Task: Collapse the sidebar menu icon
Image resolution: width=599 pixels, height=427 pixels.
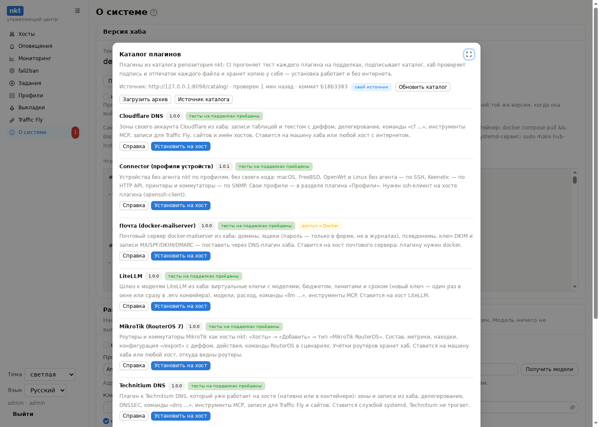Action: tap(77, 11)
